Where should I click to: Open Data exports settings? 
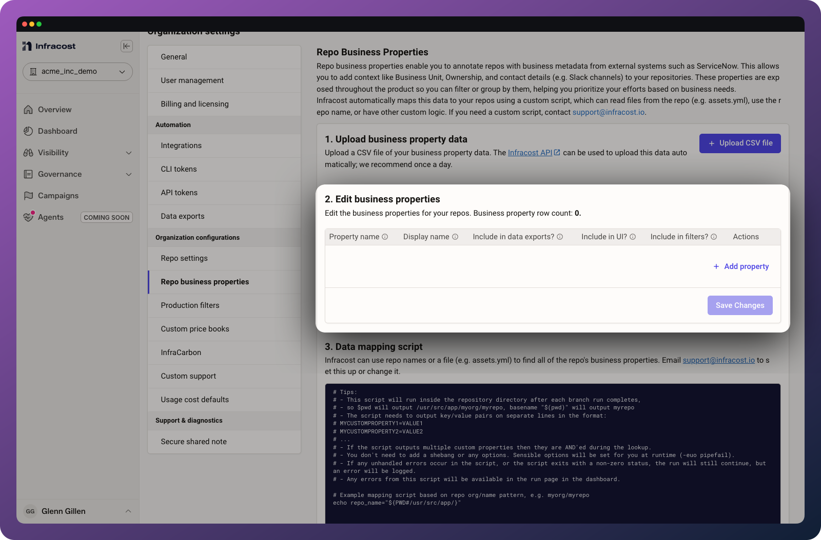point(224,216)
